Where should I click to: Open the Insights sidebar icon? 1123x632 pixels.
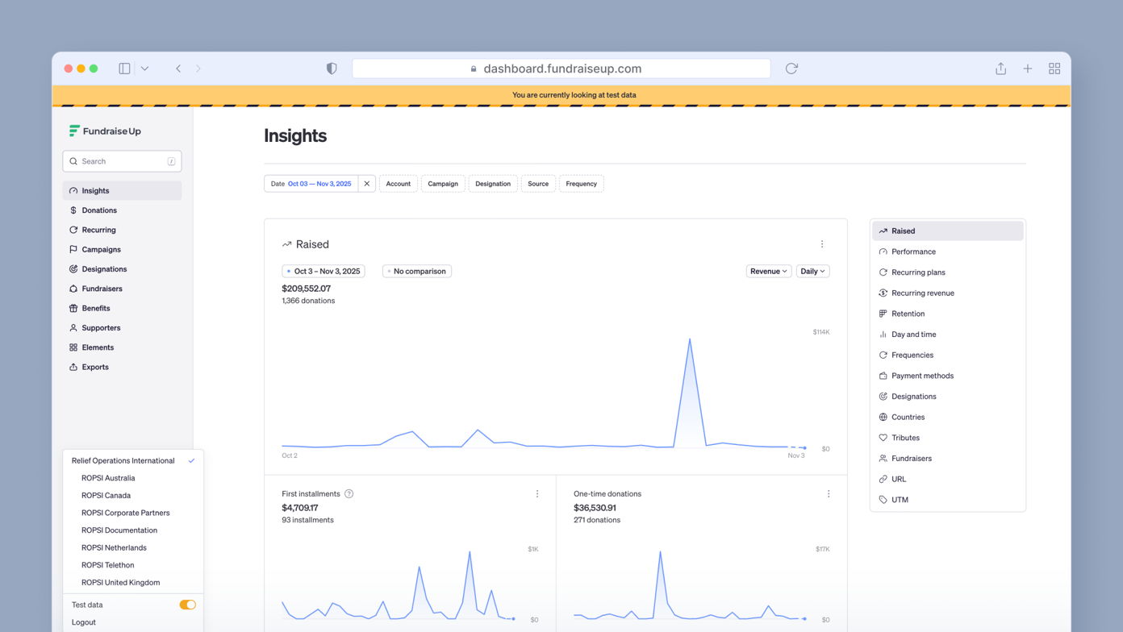[x=73, y=190]
